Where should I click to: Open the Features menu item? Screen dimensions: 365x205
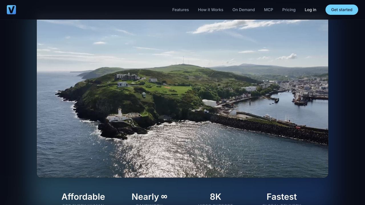click(x=181, y=10)
